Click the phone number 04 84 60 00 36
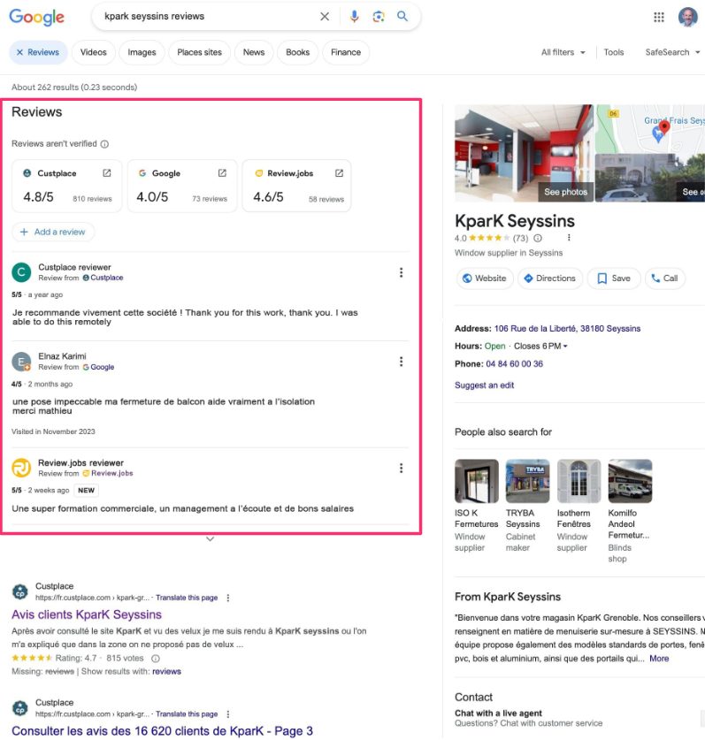Screen dimensions: 705x740 514,364
